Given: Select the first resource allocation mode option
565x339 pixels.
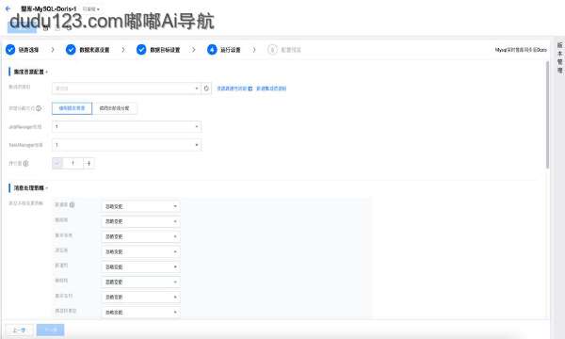Looking at the screenshot, I should click(x=72, y=108).
